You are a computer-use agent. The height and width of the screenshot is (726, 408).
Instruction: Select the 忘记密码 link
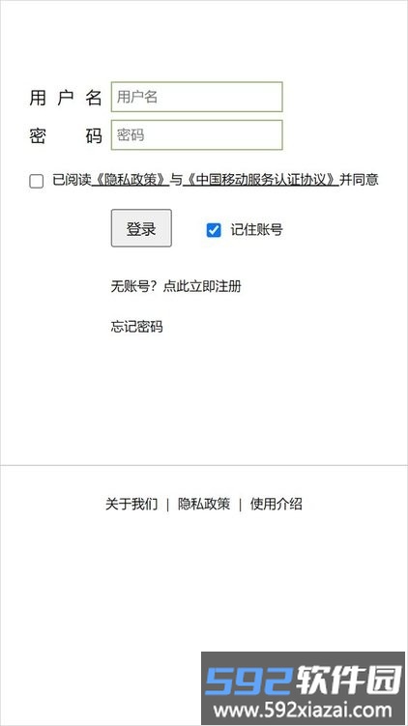[x=136, y=327]
